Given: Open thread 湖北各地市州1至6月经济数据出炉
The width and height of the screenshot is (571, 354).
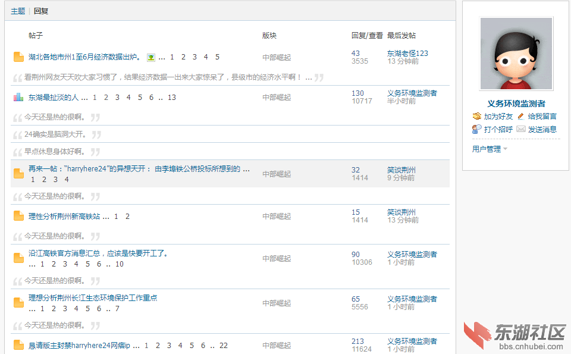Looking at the screenshot, I should click(84, 57).
